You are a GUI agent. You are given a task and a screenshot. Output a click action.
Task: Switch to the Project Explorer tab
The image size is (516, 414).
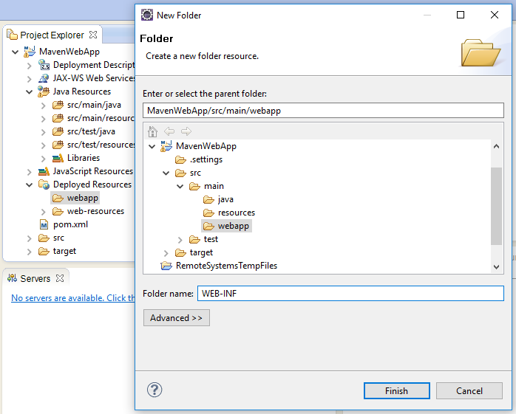[52, 35]
